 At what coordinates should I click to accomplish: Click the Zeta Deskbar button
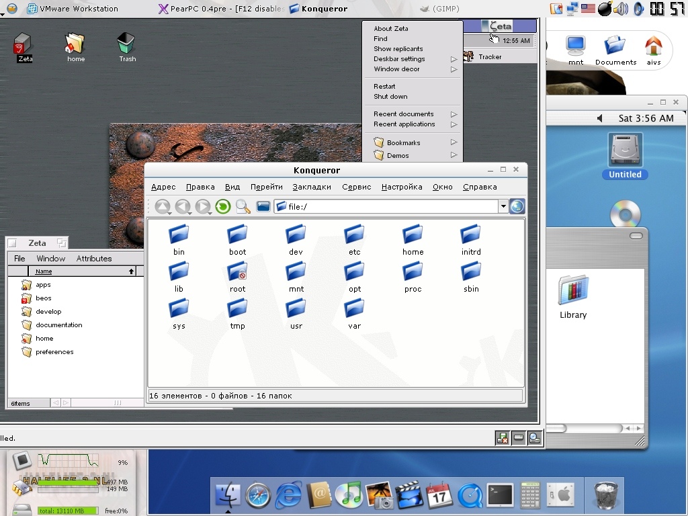500,26
